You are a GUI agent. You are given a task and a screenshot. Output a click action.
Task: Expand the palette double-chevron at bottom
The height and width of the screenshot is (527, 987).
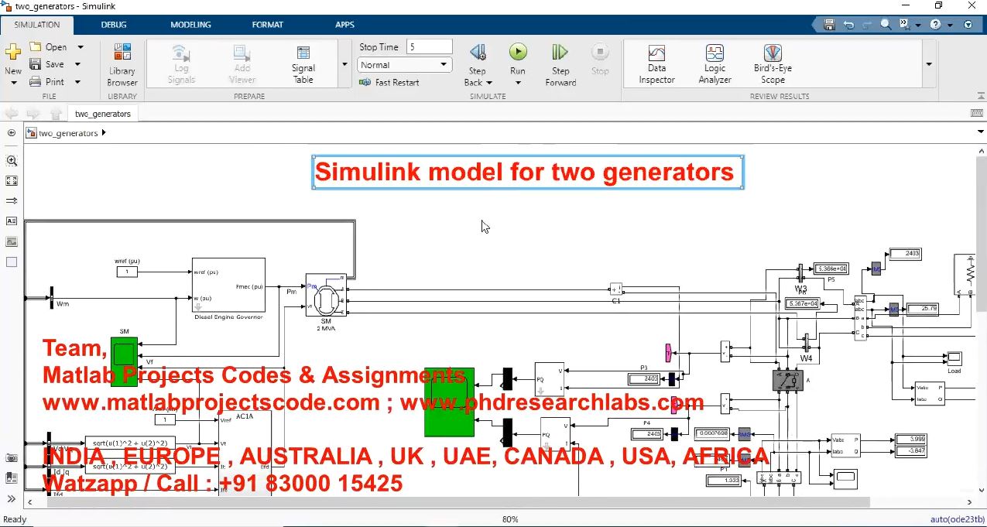point(12,498)
